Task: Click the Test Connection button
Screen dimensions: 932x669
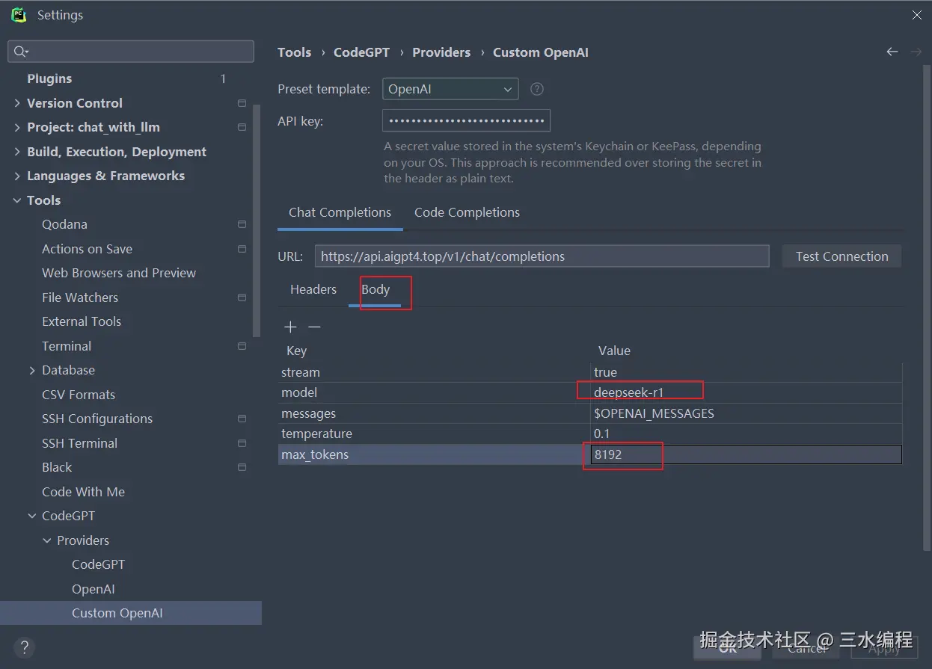Action: point(841,256)
